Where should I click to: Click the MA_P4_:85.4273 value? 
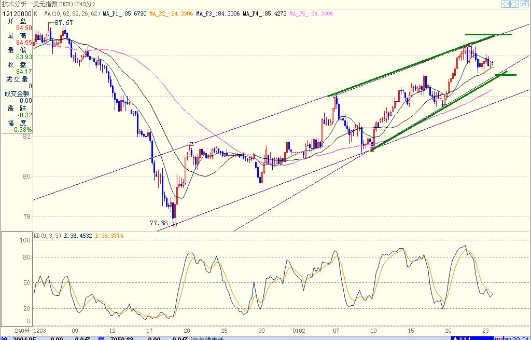tap(265, 14)
